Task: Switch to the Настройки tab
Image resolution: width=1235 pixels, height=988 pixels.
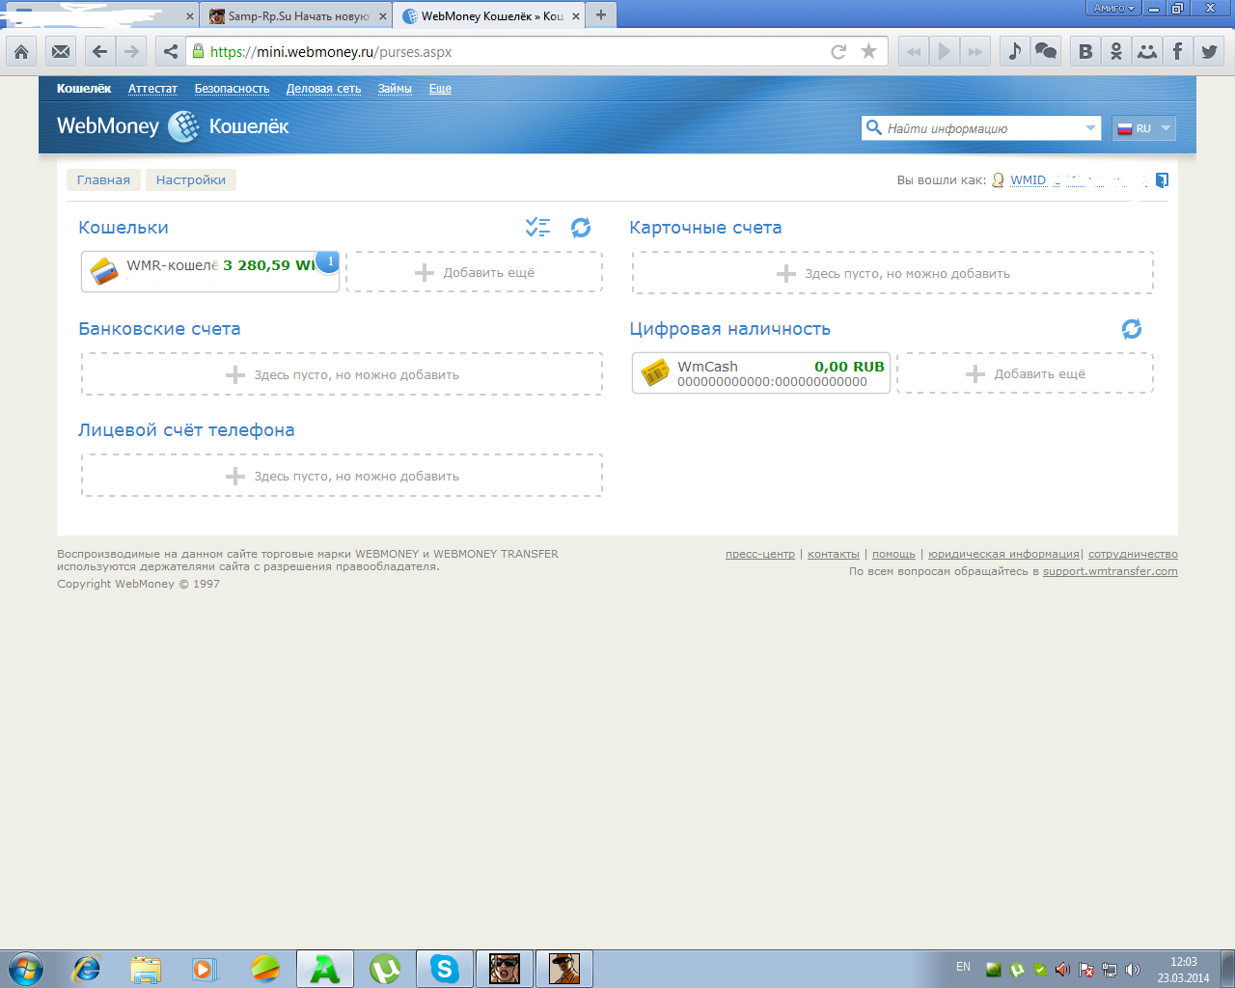Action: (x=191, y=179)
